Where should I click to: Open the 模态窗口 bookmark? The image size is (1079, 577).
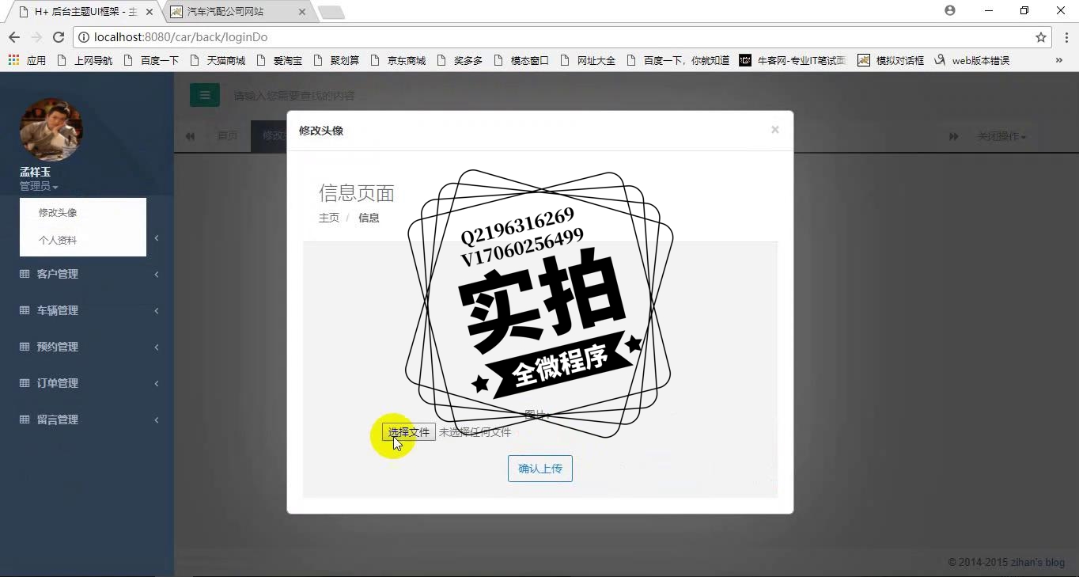pyautogui.click(x=521, y=60)
